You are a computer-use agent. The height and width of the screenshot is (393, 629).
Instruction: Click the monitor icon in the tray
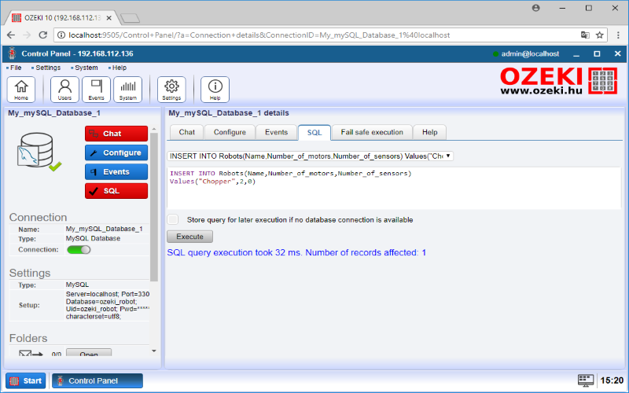pyautogui.click(x=585, y=380)
